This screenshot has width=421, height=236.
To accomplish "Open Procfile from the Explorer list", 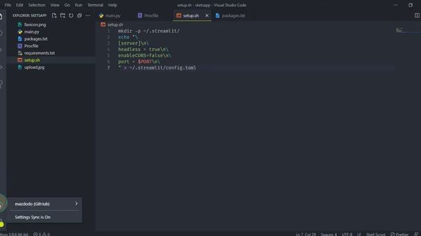I will 31,46.
